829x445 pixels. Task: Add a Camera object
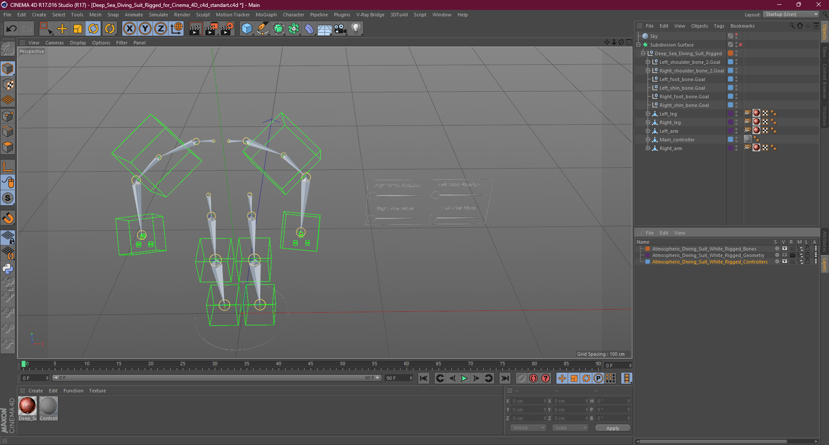pos(340,29)
